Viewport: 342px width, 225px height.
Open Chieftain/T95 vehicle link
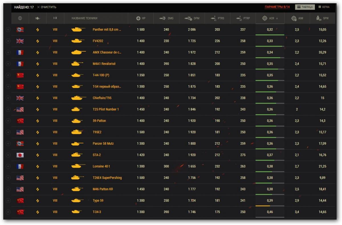(102, 98)
